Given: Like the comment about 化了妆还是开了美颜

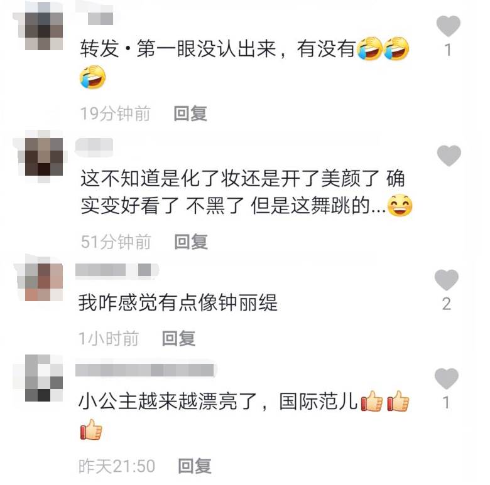Looking at the screenshot, I should (449, 156).
